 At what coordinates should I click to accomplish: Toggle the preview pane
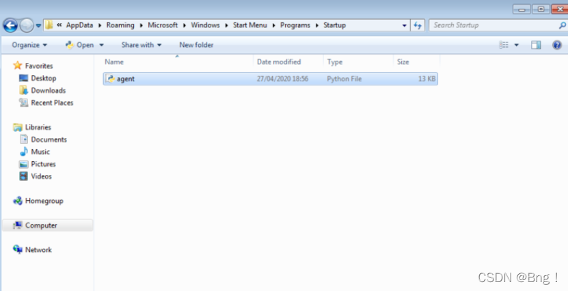pyautogui.click(x=536, y=45)
